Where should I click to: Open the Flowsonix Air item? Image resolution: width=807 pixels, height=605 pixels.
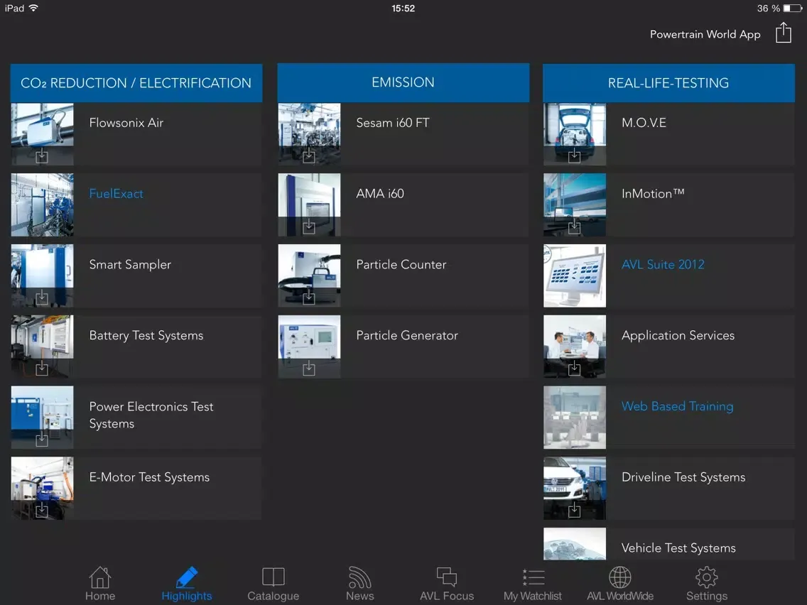click(x=136, y=134)
